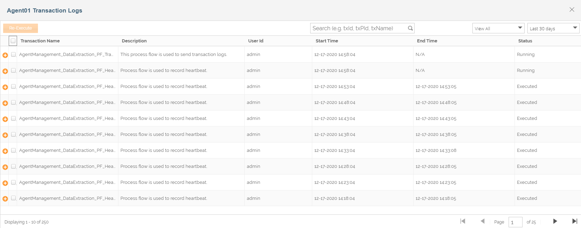Screen dimensions: 581x228
Task: Expand details of the 14:18:04 heartbeat row
Action: point(5,199)
